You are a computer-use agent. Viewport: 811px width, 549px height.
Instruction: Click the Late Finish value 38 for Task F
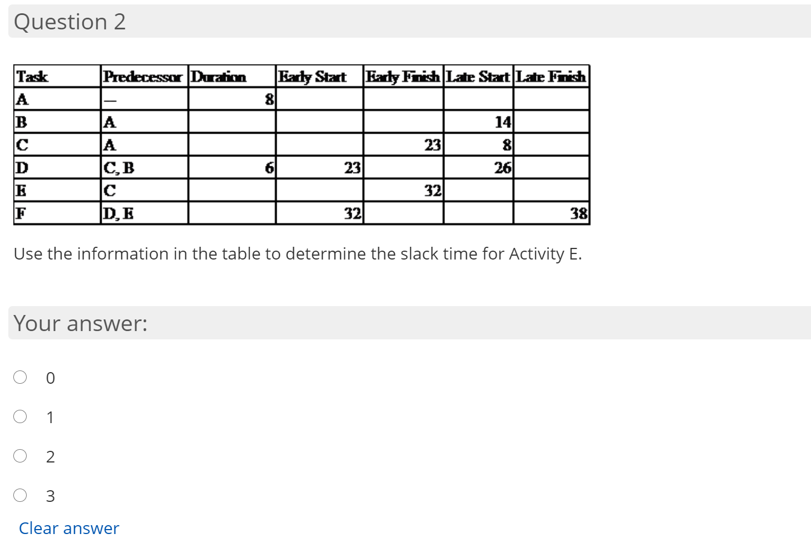tap(579, 213)
